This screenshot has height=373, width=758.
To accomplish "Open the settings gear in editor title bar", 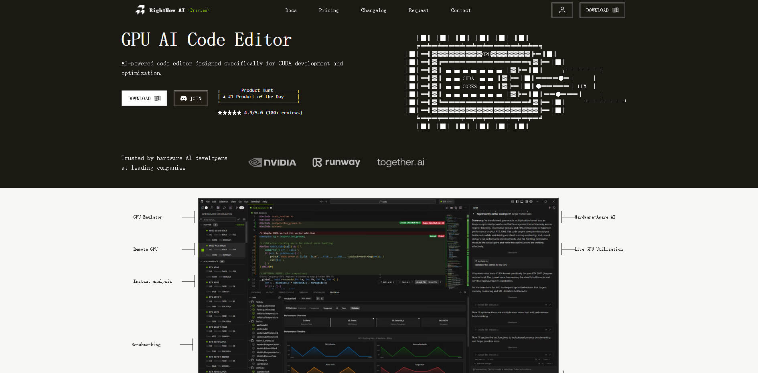I will (531, 201).
